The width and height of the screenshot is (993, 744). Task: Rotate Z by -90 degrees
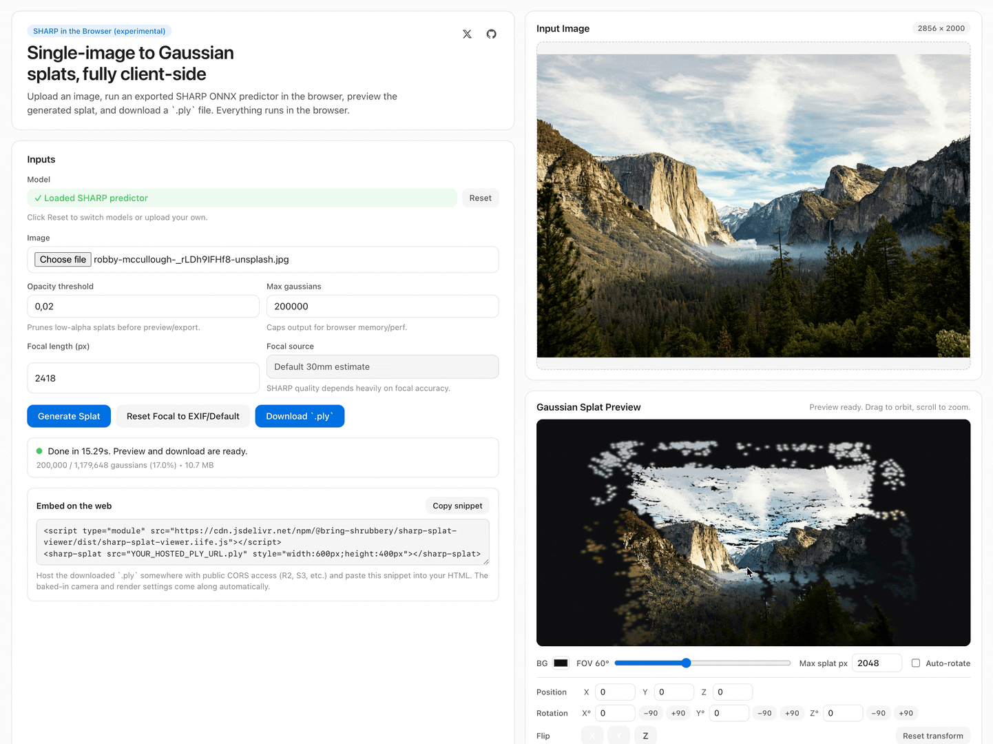click(x=878, y=713)
